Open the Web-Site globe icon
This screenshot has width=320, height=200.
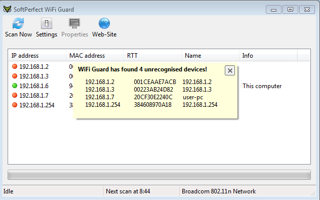click(104, 23)
